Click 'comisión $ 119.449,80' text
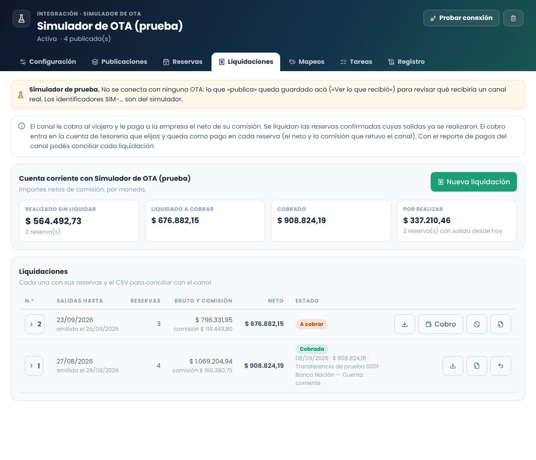536x460 pixels. 203,329
